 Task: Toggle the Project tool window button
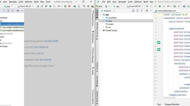pos(97,14)
